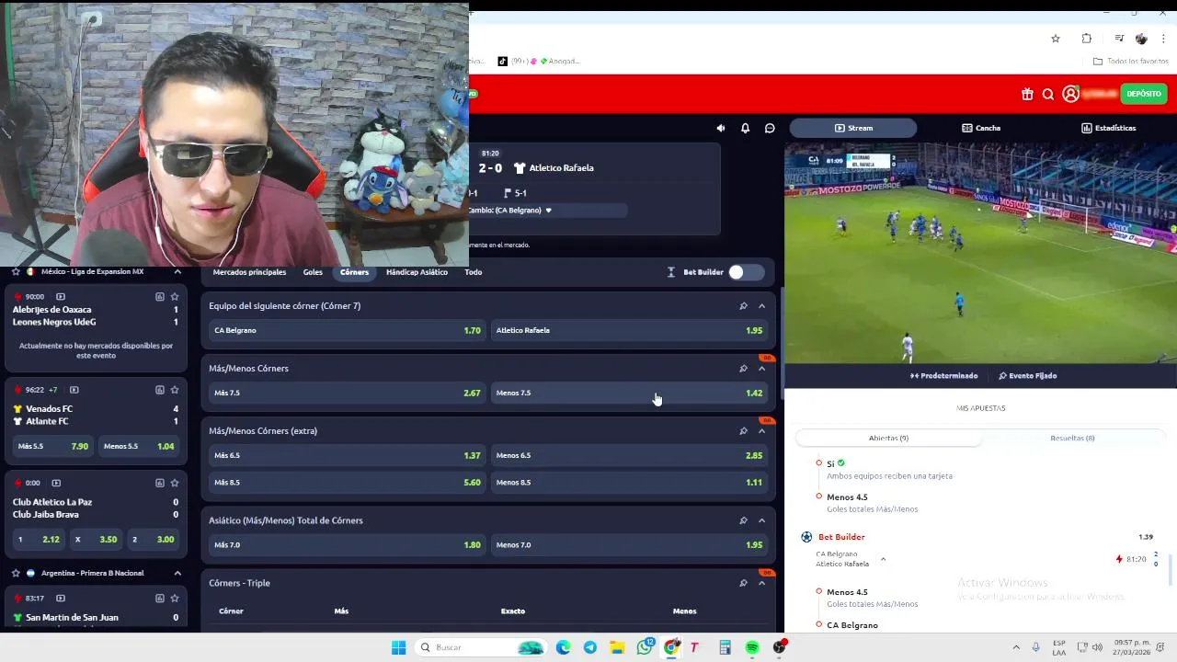Viewport: 1177px width, 662px height.
Task: Click the live match stream video
Action: [980, 253]
